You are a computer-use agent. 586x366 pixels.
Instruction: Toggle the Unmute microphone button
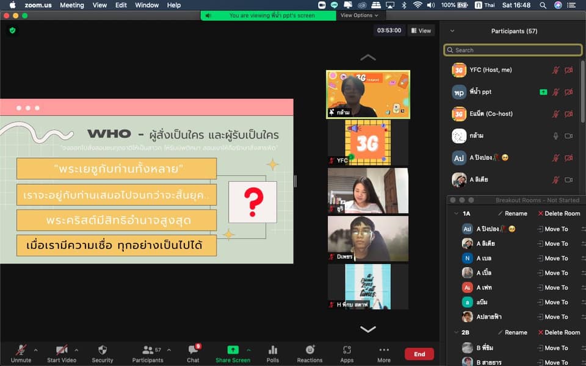pos(21,350)
